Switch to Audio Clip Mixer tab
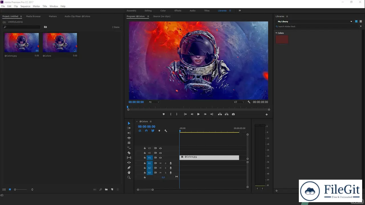The height and width of the screenshot is (205, 365). [x=77, y=16]
